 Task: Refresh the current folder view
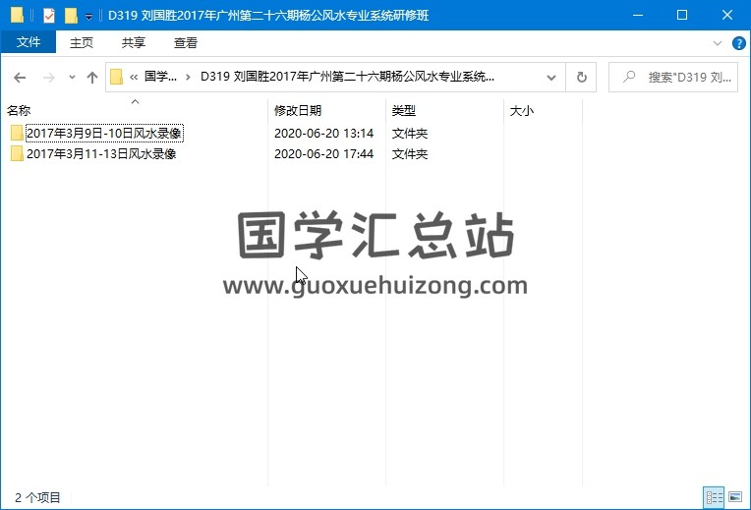pyautogui.click(x=581, y=77)
